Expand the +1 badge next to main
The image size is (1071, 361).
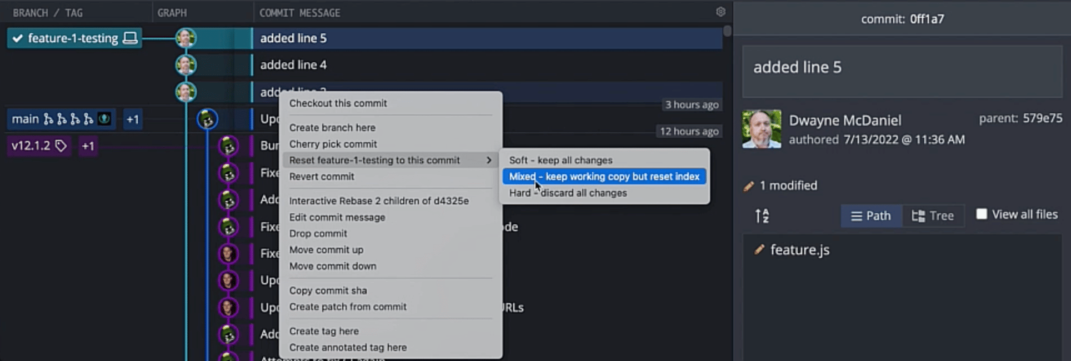(x=132, y=118)
